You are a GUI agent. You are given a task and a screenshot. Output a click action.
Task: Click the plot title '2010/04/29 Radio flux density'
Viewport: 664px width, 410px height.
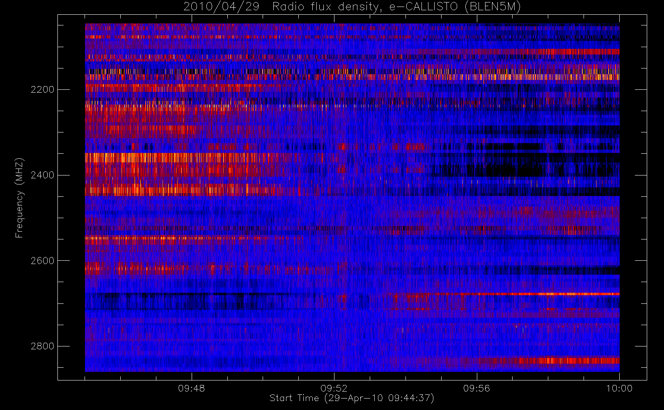click(x=352, y=7)
